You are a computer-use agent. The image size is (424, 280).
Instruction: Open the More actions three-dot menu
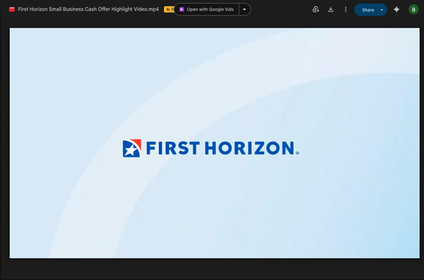coord(345,9)
